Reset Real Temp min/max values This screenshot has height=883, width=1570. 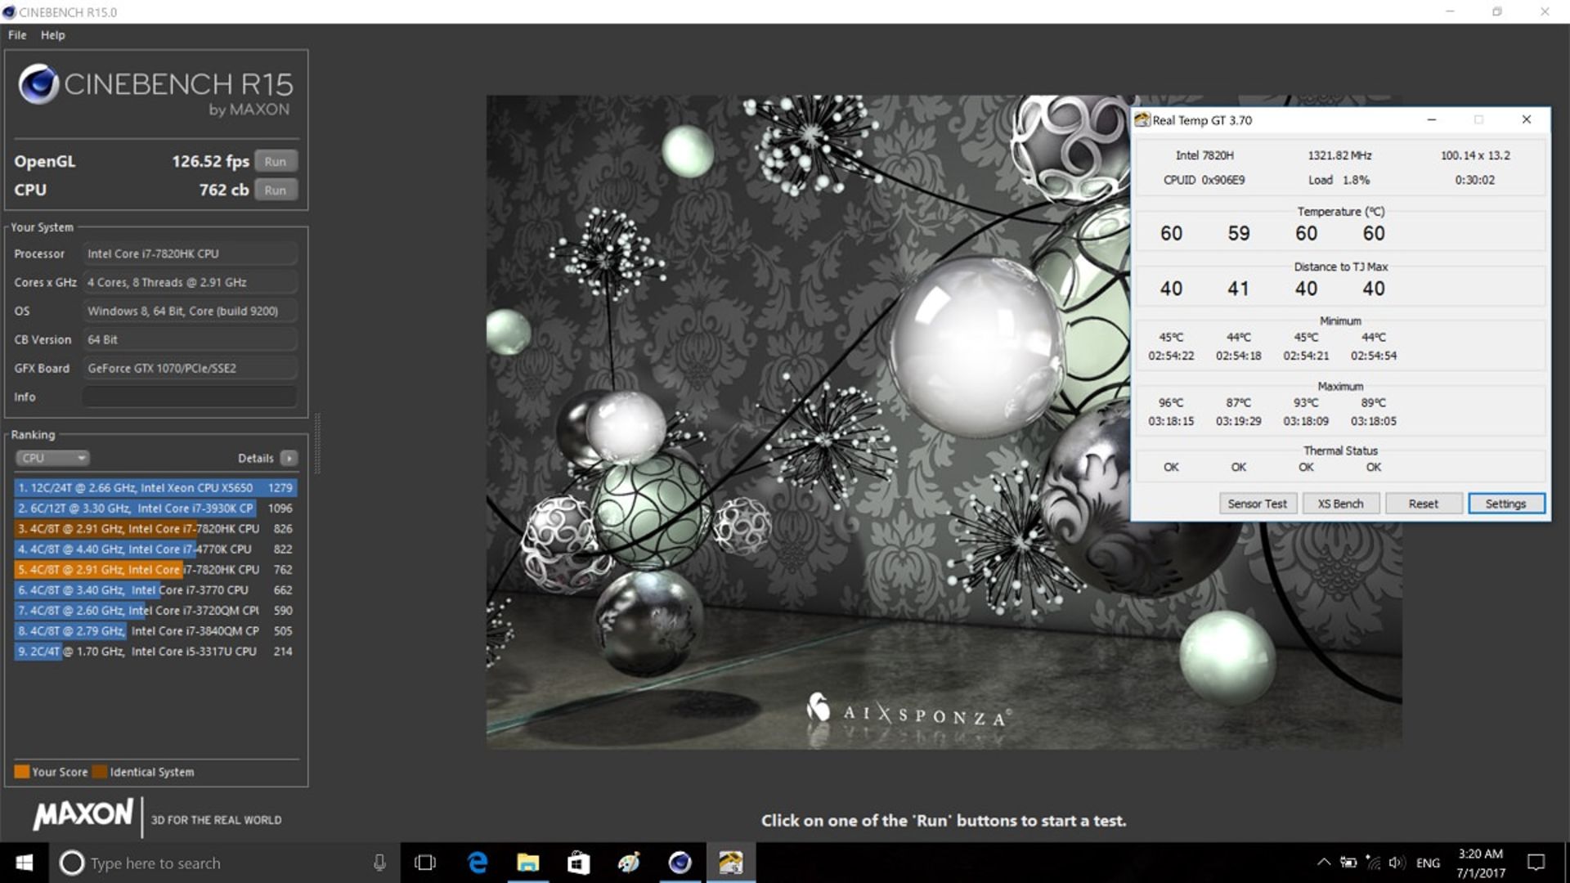point(1423,504)
